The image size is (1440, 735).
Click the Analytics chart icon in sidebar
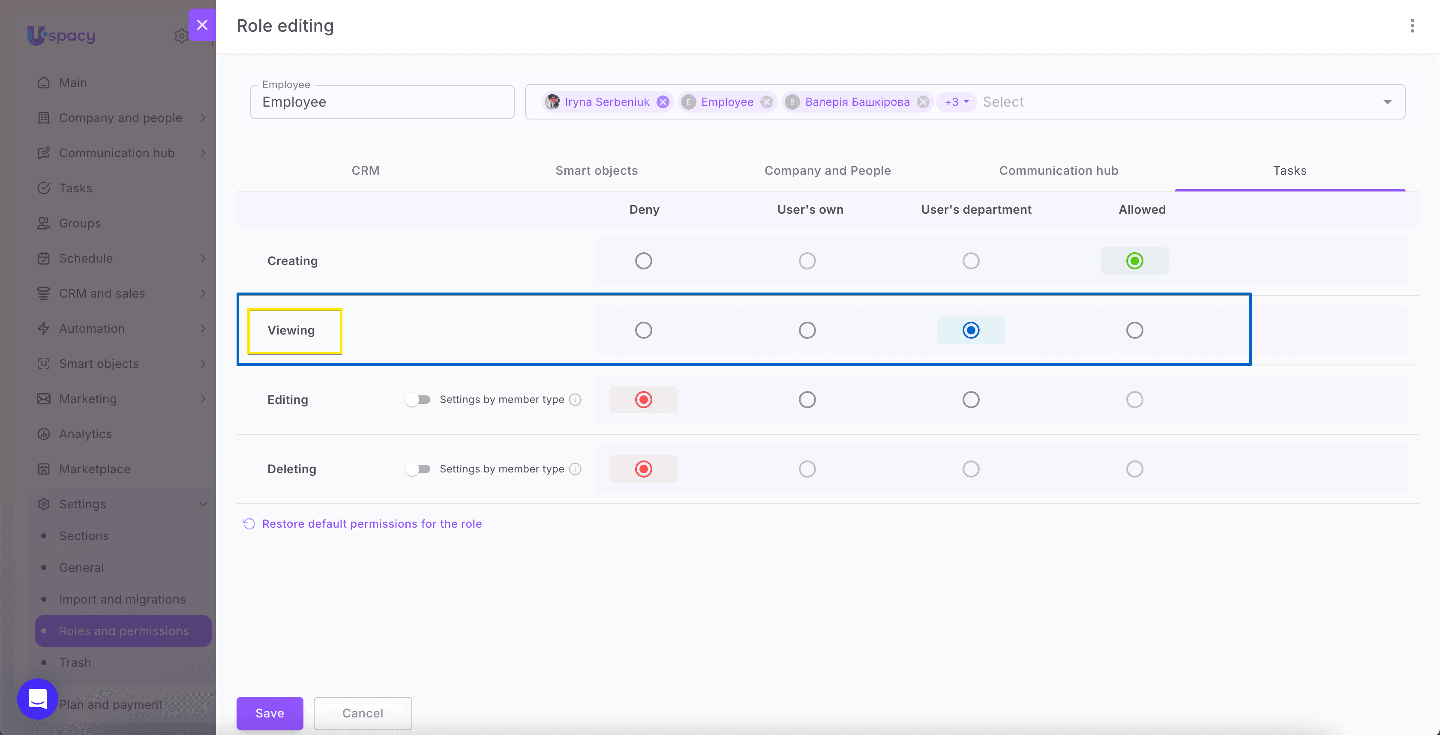coord(44,434)
